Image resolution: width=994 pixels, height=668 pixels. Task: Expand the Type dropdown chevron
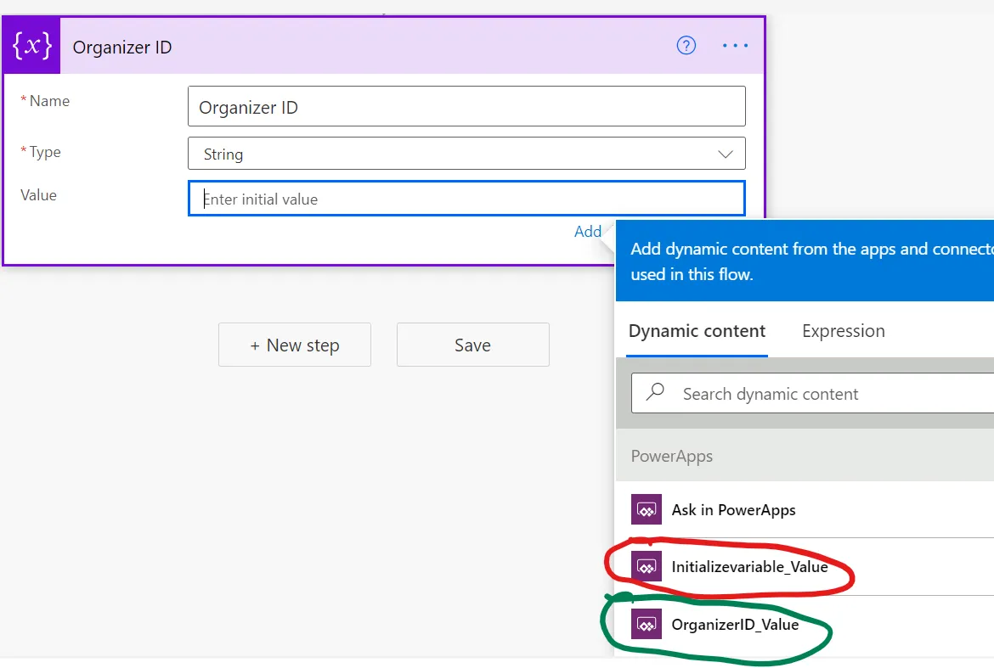pos(725,154)
